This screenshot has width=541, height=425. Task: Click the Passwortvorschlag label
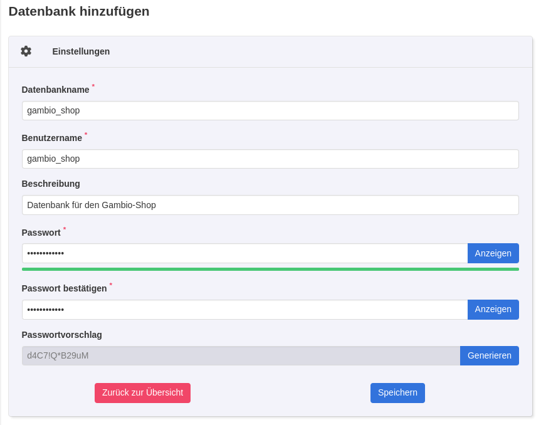coord(62,335)
